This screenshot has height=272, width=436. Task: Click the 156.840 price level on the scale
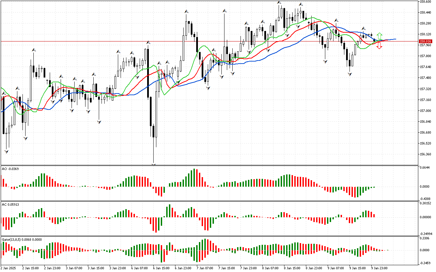pos(426,122)
